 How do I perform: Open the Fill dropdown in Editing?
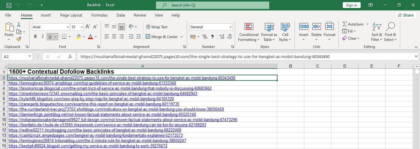coord(349,31)
